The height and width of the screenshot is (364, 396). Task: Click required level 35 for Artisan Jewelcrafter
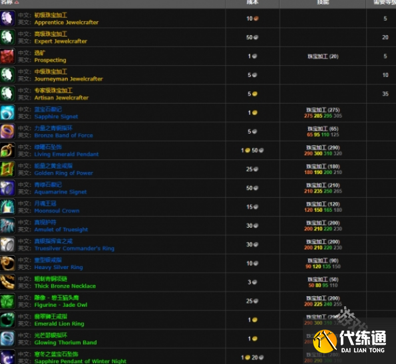385,94
